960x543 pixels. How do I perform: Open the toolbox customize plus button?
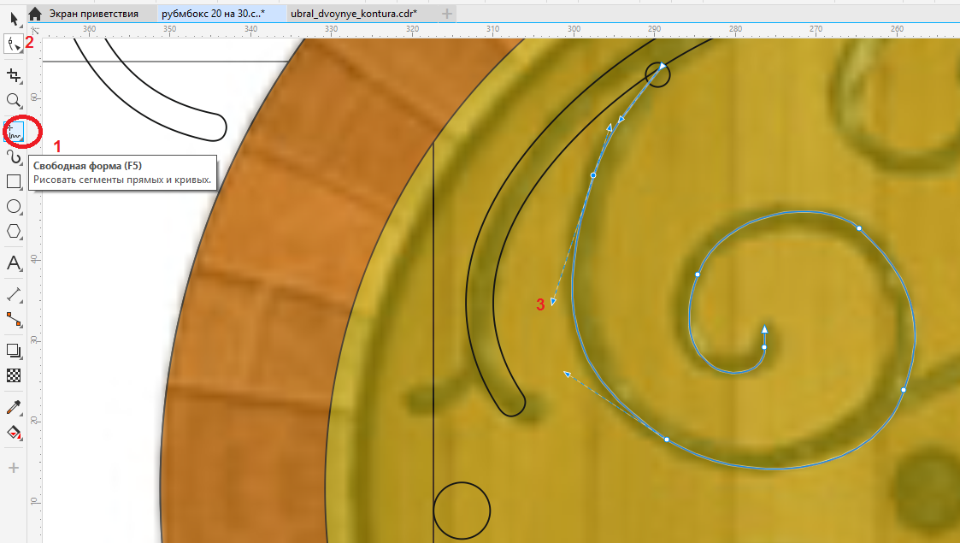pyautogui.click(x=14, y=468)
